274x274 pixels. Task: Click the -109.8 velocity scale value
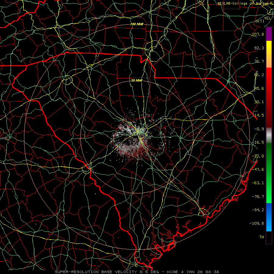257,223
